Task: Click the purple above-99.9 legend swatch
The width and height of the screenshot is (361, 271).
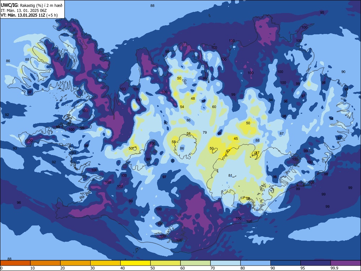Action: (x=345, y=263)
